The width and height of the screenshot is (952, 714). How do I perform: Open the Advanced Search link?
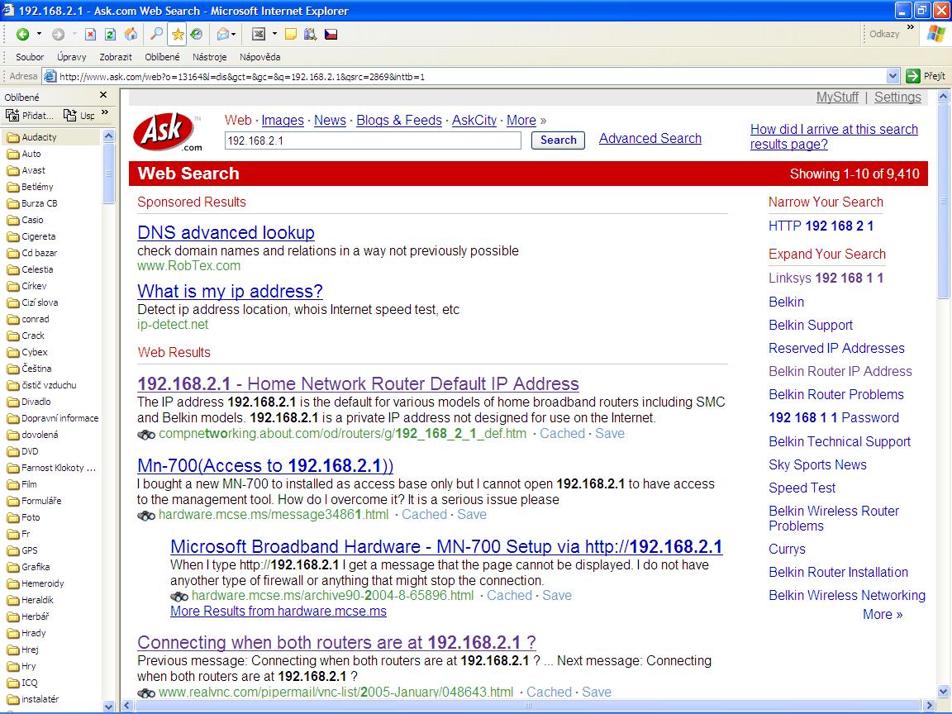pos(650,139)
